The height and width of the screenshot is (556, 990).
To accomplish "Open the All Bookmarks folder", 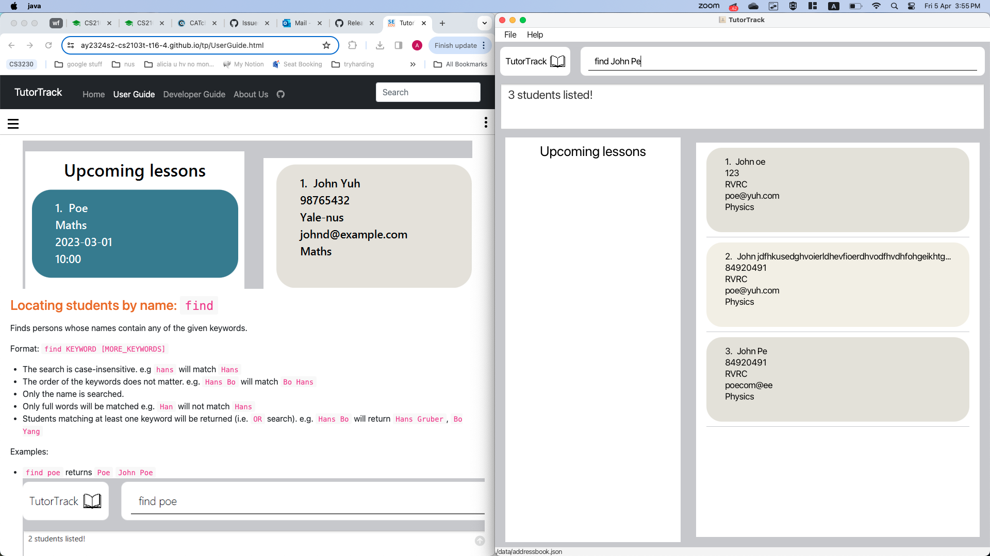I will click(x=460, y=64).
